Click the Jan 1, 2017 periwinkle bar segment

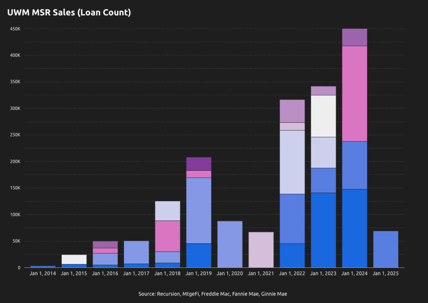136,252
